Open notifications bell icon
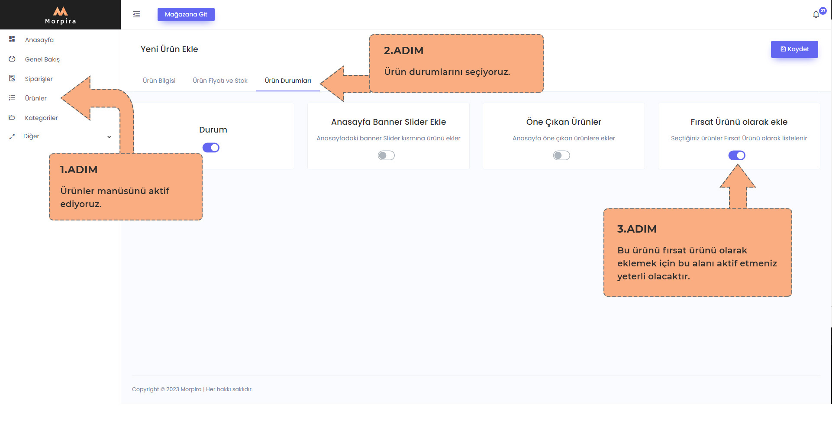Screen dimensions: 832x434 click(x=816, y=14)
